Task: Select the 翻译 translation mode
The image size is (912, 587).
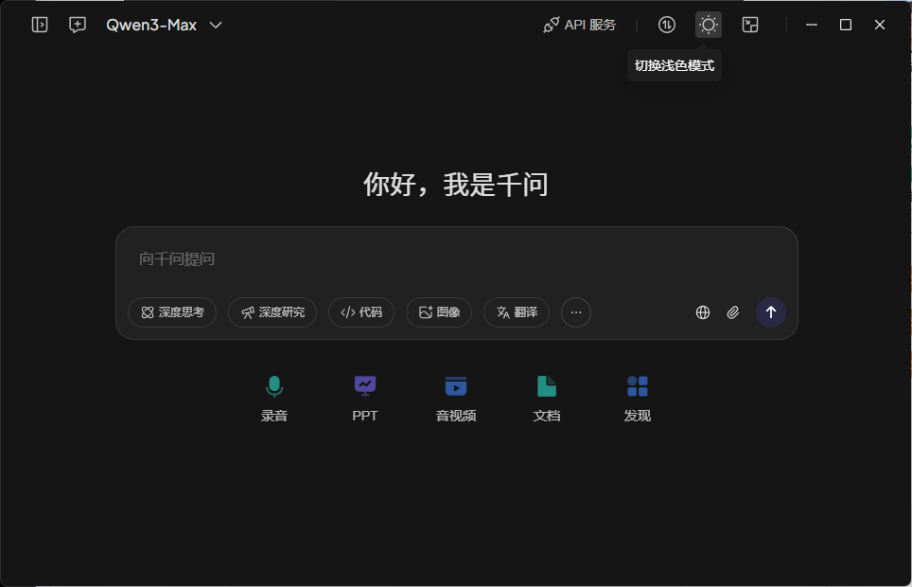Action: tap(517, 312)
